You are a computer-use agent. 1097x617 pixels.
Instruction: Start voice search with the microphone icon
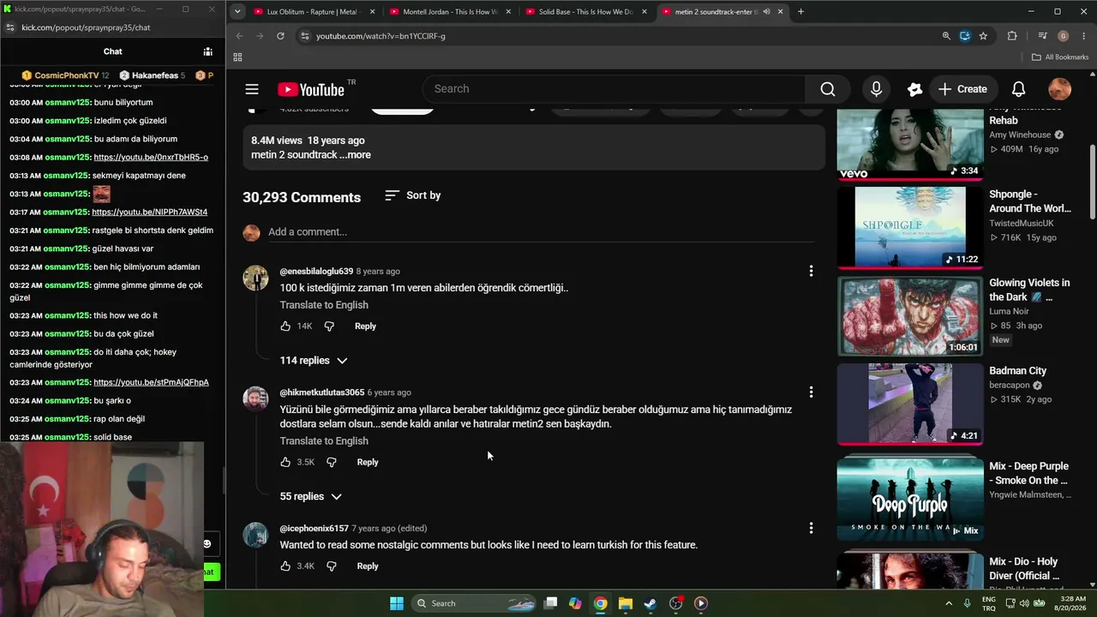tap(876, 89)
